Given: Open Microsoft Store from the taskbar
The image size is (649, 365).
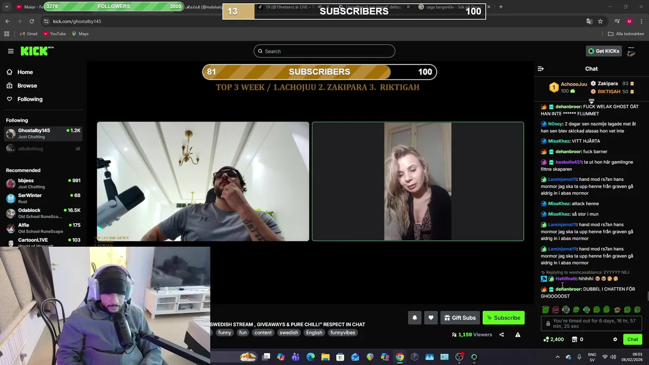Looking at the screenshot, I should [340, 357].
